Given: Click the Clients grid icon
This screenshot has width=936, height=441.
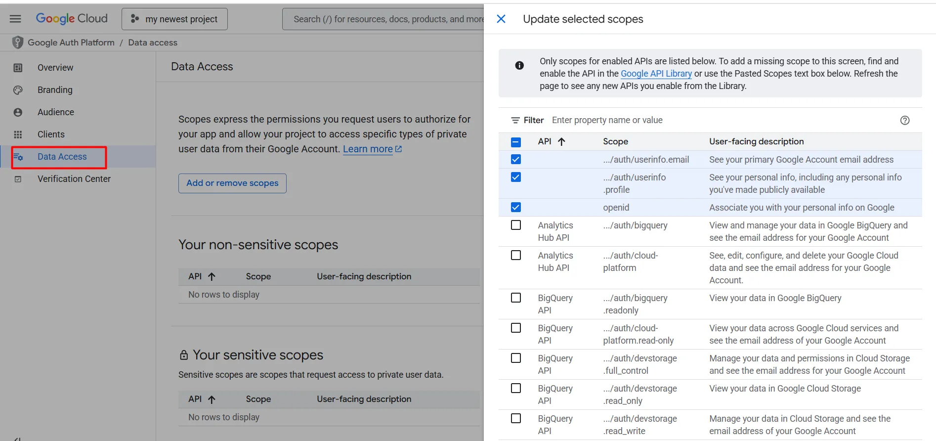Looking at the screenshot, I should (x=18, y=134).
